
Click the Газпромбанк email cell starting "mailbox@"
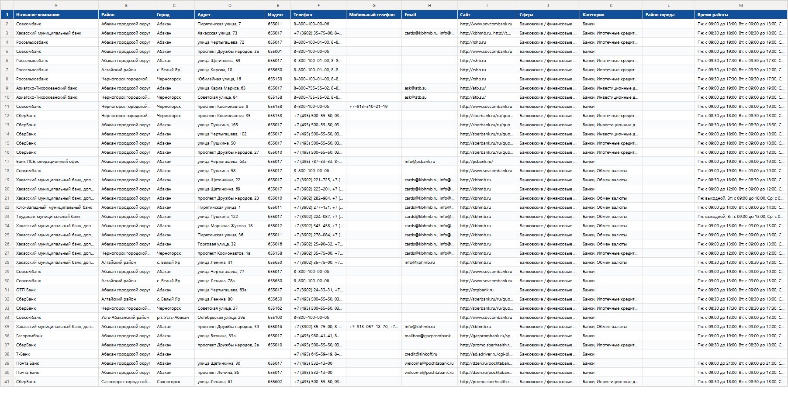[x=429, y=336]
